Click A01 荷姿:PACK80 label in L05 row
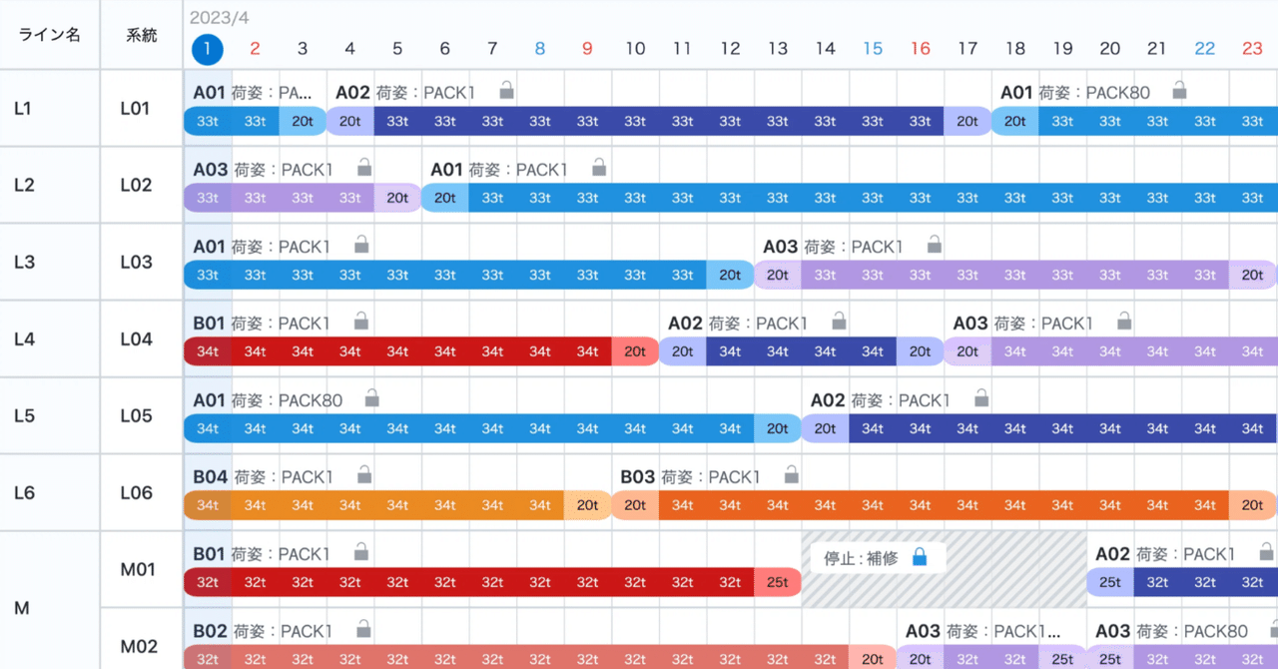This screenshot has height=669, width=1278. (268, 400)
